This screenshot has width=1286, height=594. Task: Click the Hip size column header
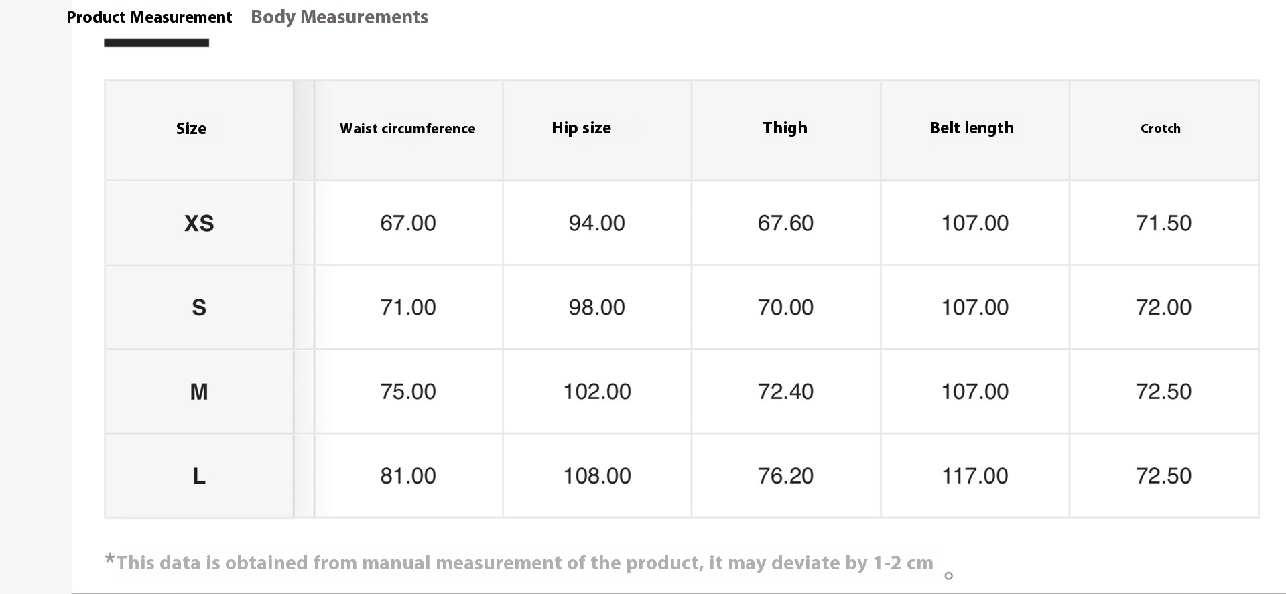click(581, 128)
